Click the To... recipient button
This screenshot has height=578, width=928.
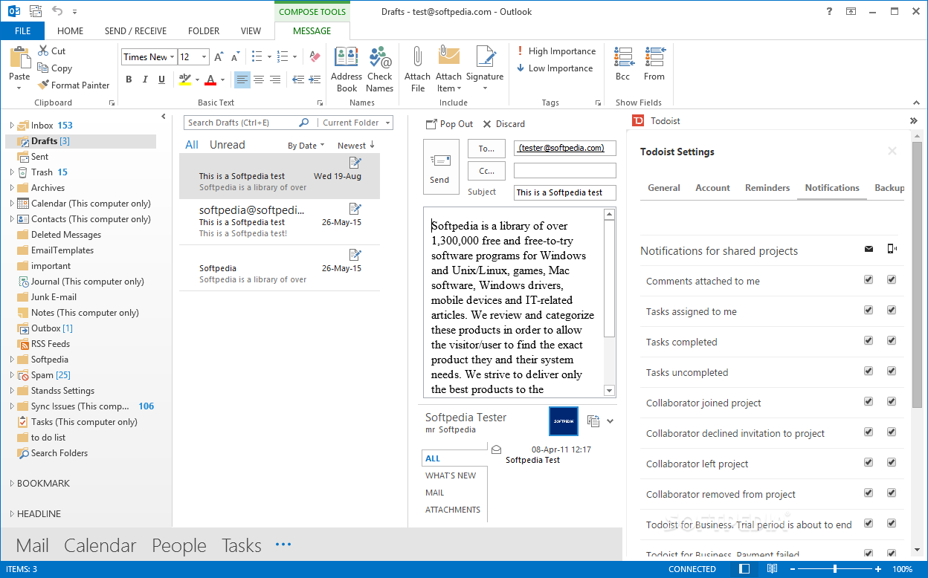click(x=486, y=149)
